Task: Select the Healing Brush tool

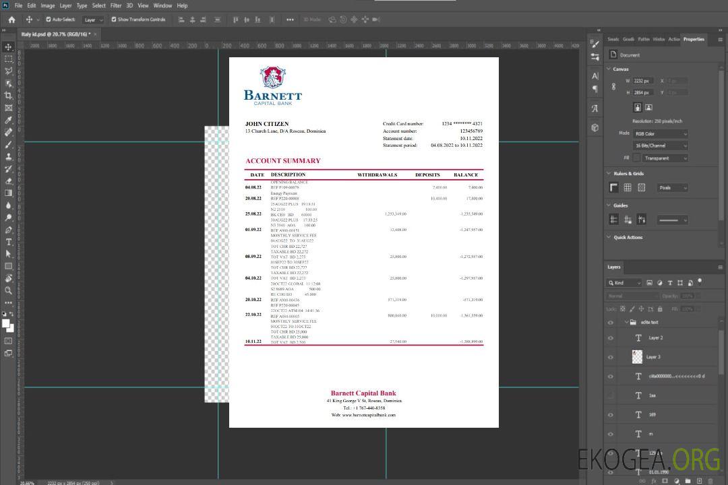Action: coord(8,132)
